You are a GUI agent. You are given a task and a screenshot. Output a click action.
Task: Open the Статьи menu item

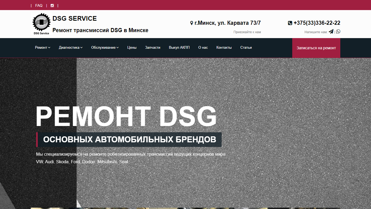[246, 48]
